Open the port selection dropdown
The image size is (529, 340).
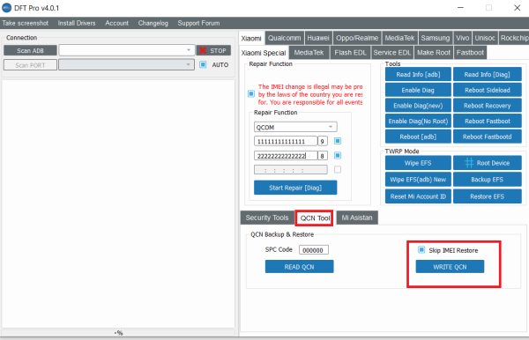point(126,64)
